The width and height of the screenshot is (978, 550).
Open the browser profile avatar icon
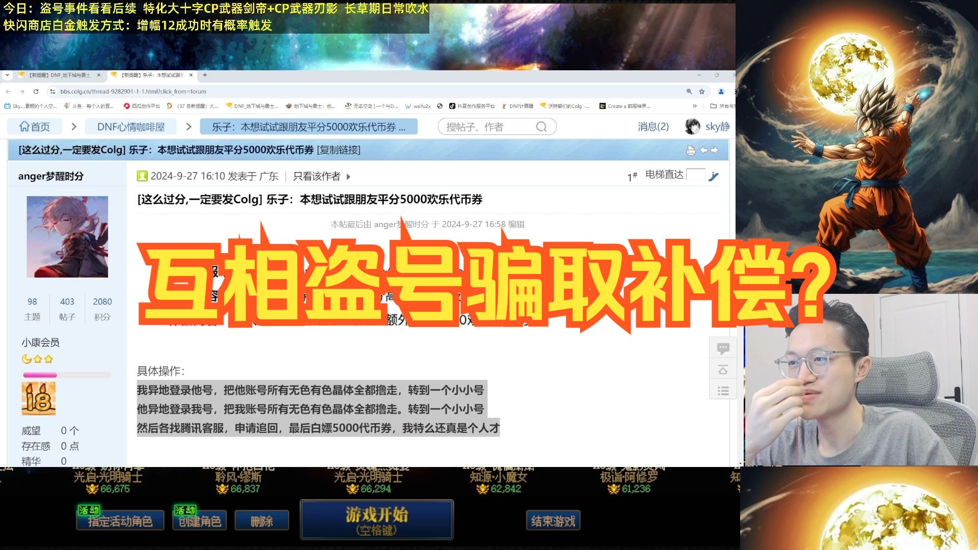721,92
